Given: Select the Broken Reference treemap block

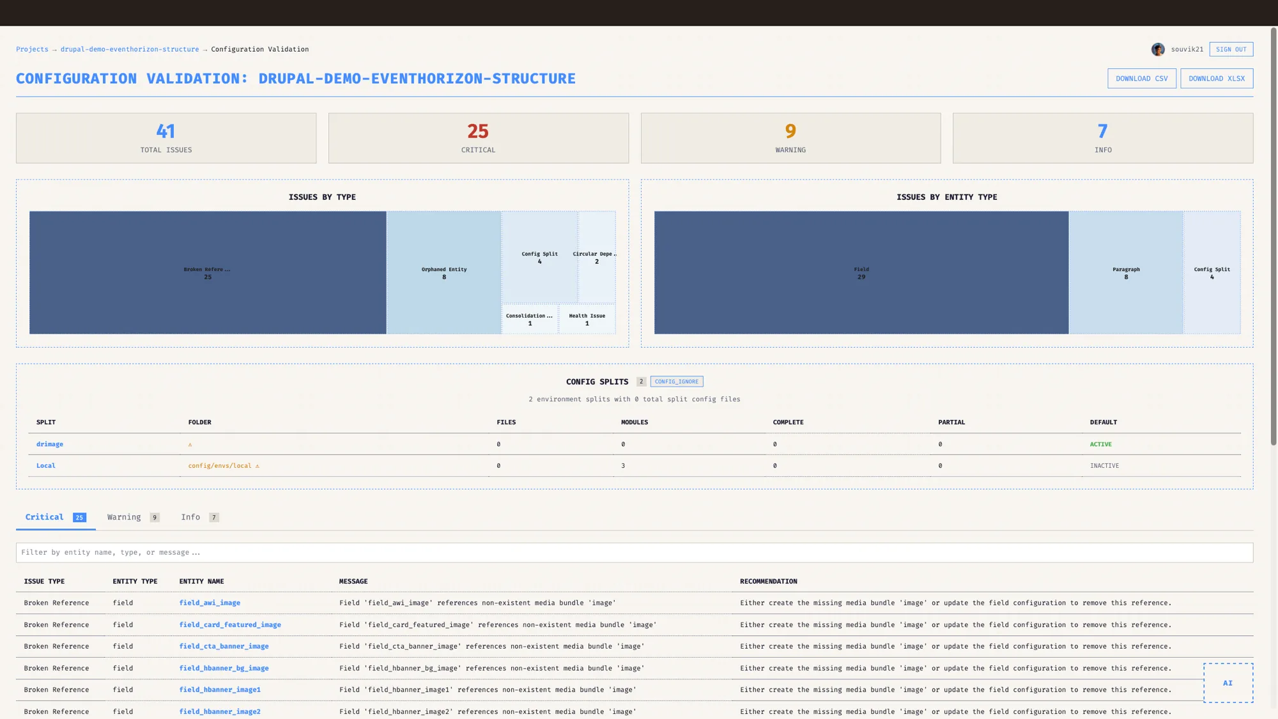Looking at the screenshot, I should tap(208, 272).
